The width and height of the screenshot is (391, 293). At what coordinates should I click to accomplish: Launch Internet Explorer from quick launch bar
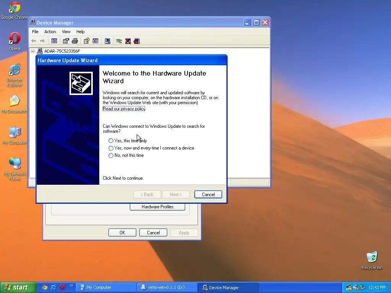(53, 287)
